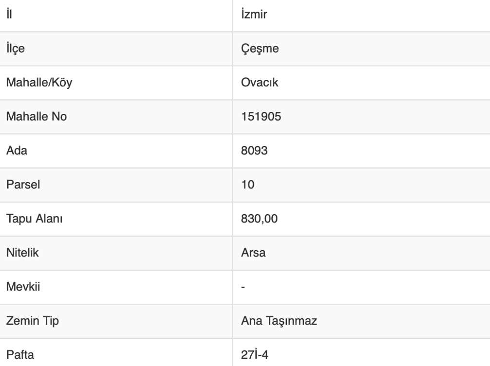490x366 pixels.
Task: Click the Tapu Alanı label
Action: (34, 219)
